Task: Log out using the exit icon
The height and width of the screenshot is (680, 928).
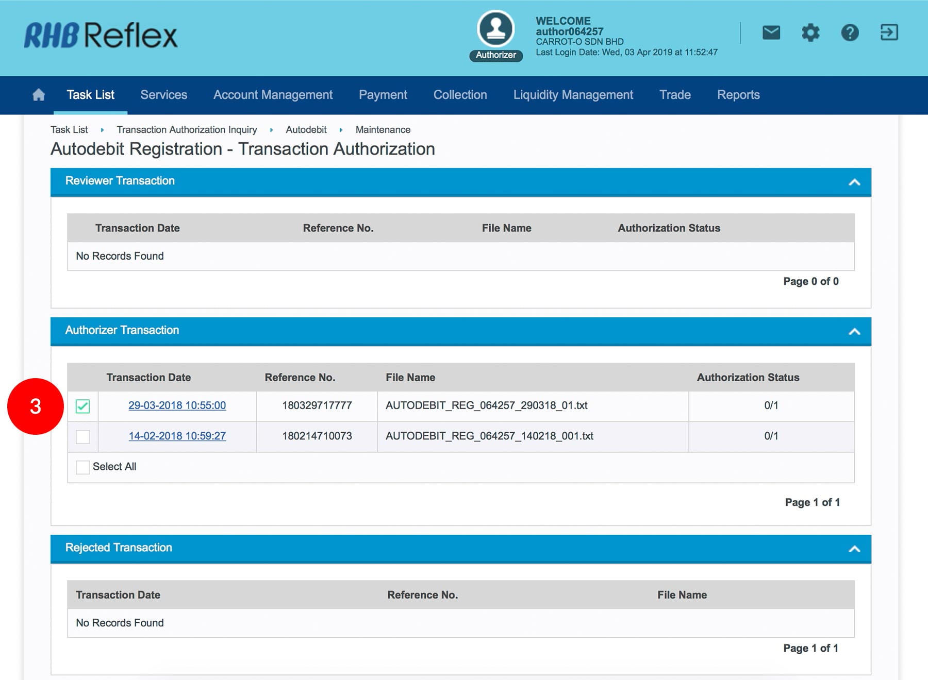Action: coord(889,32)
